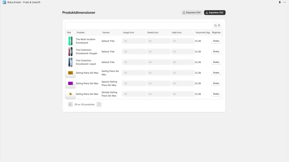Select Höjd field for Collection Snowboard: Liquid
Viewport: 289px width, 162px height.
tap(182, 62)
